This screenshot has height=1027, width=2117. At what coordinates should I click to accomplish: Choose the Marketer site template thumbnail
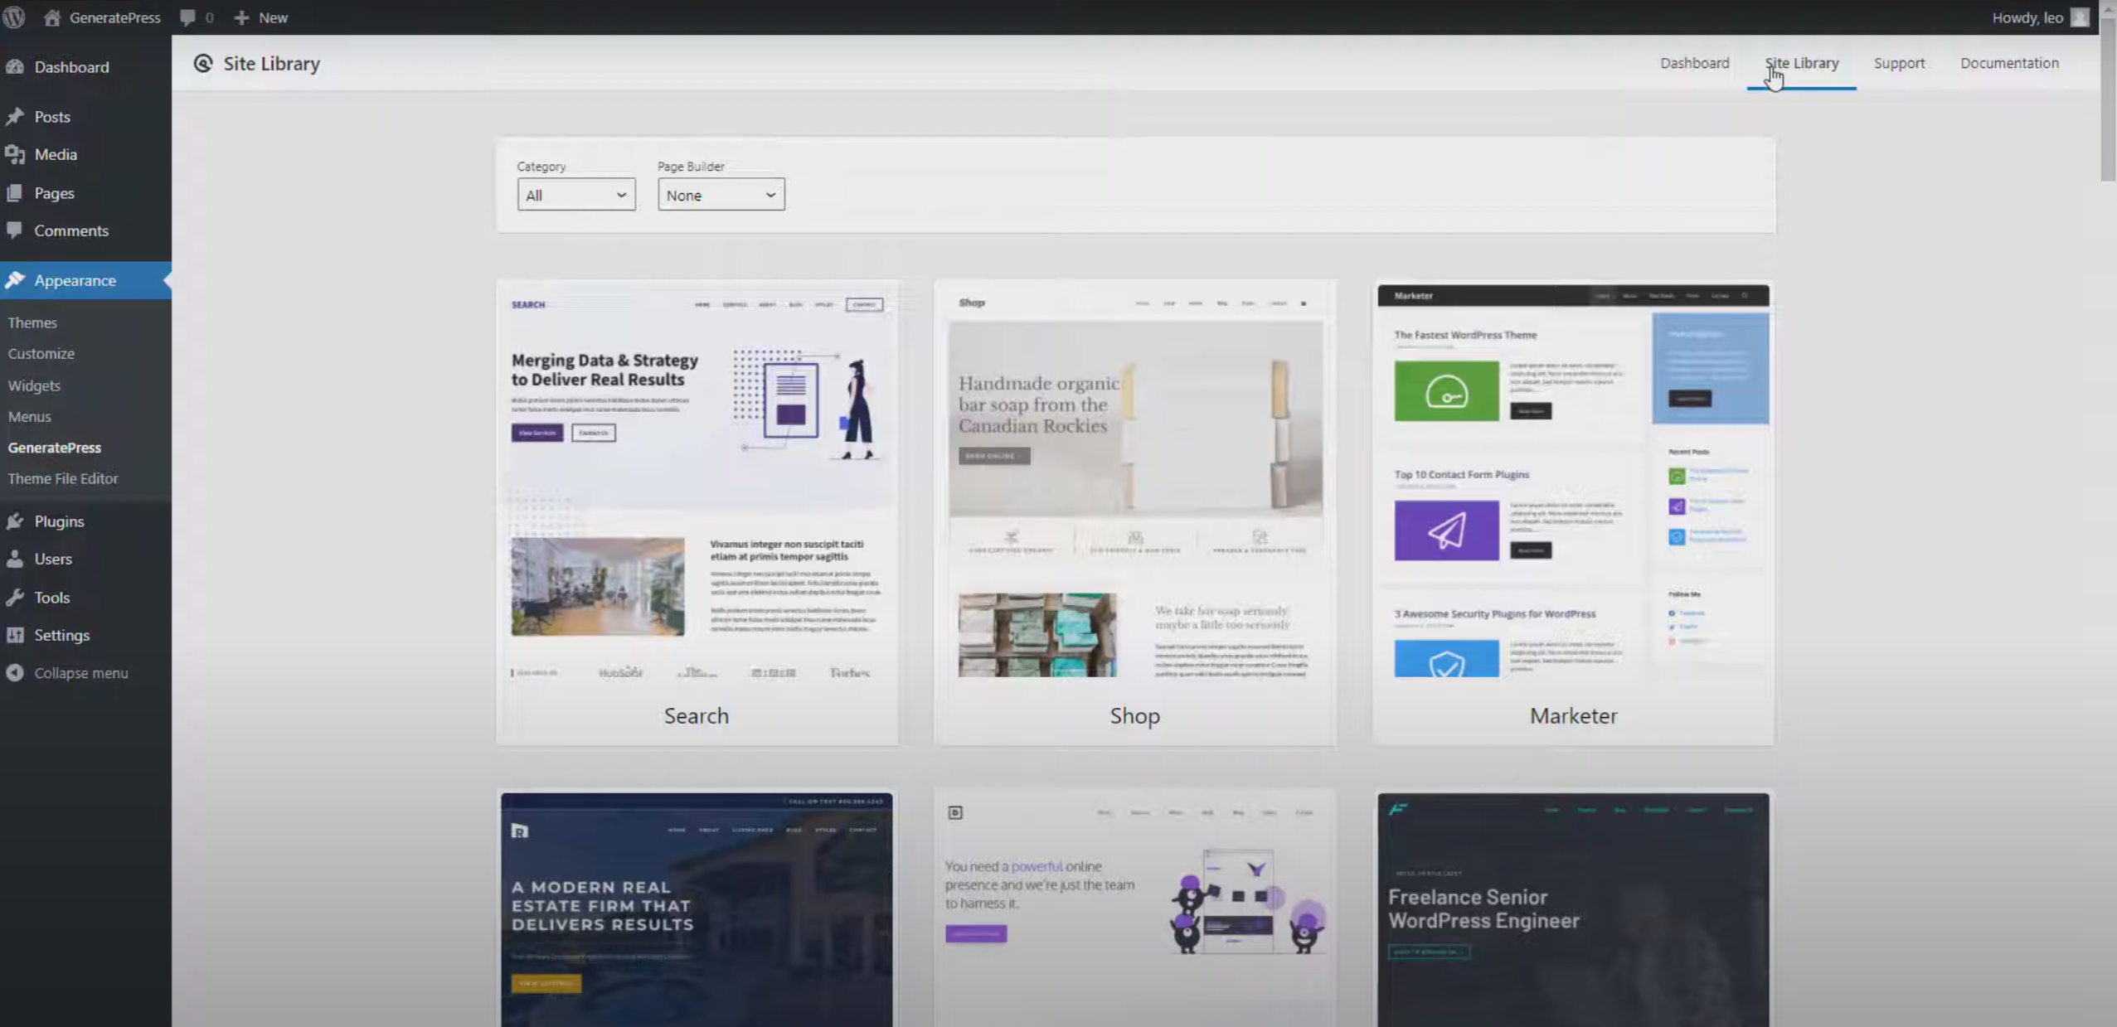tap(1572, 489)
